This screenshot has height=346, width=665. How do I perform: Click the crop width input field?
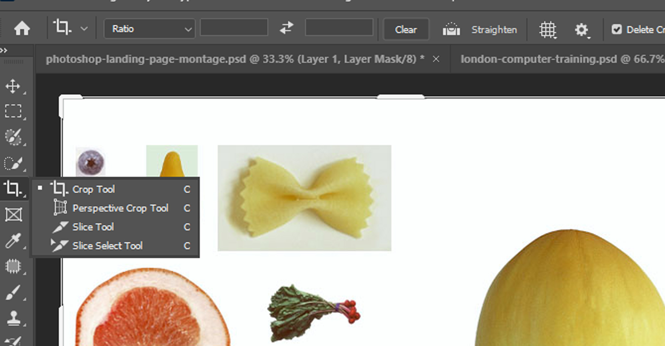234,27
